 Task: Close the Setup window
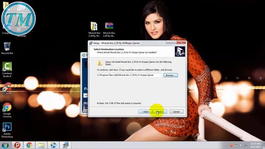[x=181, y=42]
